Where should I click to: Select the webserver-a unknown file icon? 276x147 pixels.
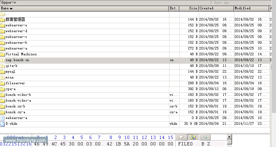(3, 118)
